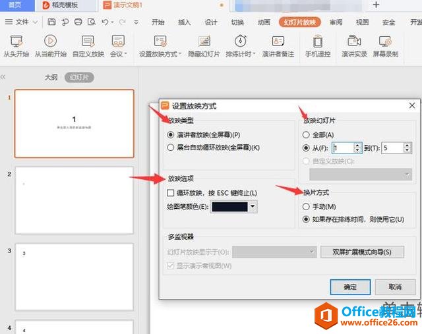Click the export-to-PDF icon beside save
Screen dimensions: 422x334
click(65, 22)
